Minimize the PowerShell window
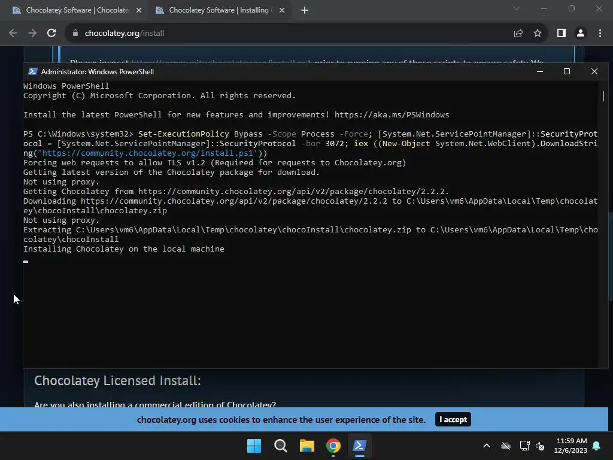The image size is (613, 460). pyautogui.click(x=540, y=72)
